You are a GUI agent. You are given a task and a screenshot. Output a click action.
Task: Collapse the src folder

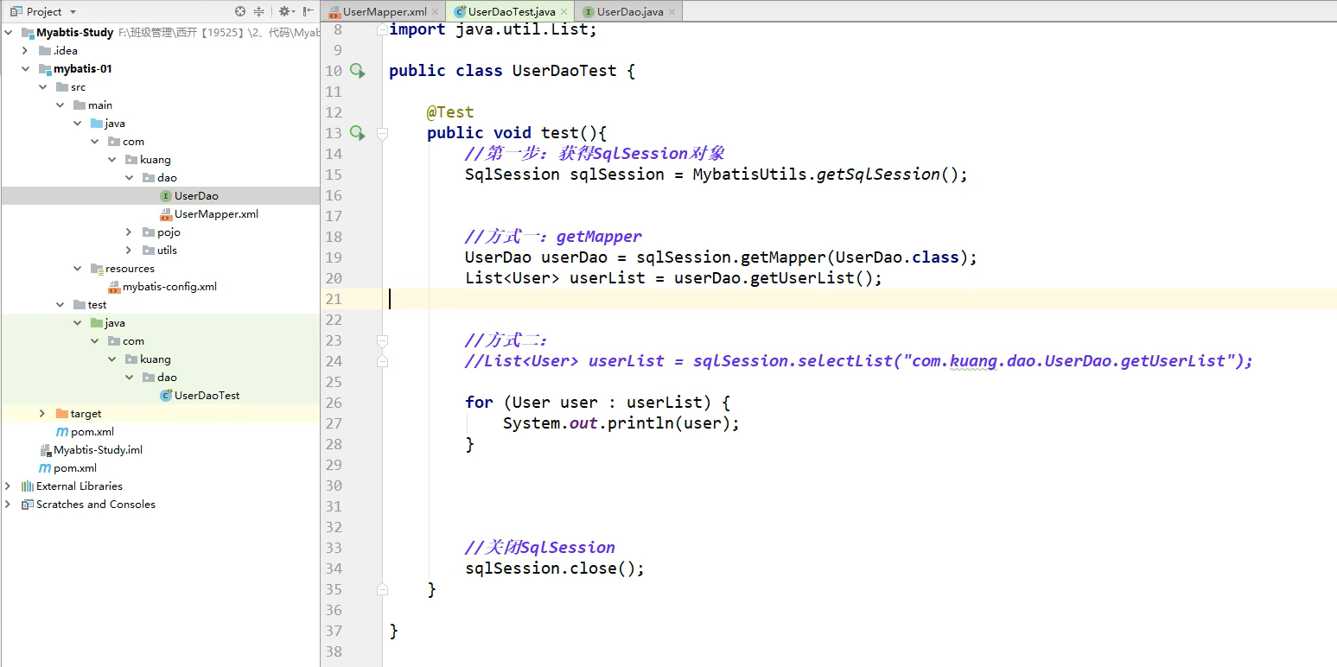coord(42,87)
